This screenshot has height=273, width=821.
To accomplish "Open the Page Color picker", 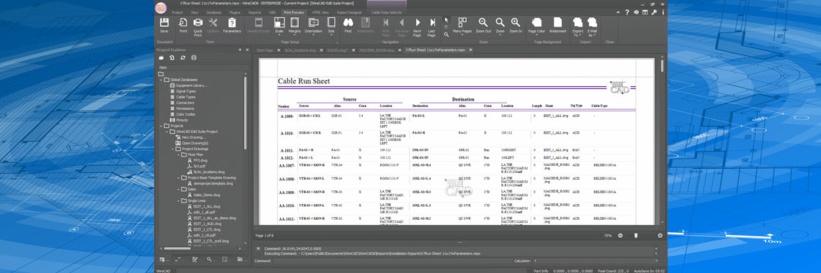I will [x=537, y=26].
